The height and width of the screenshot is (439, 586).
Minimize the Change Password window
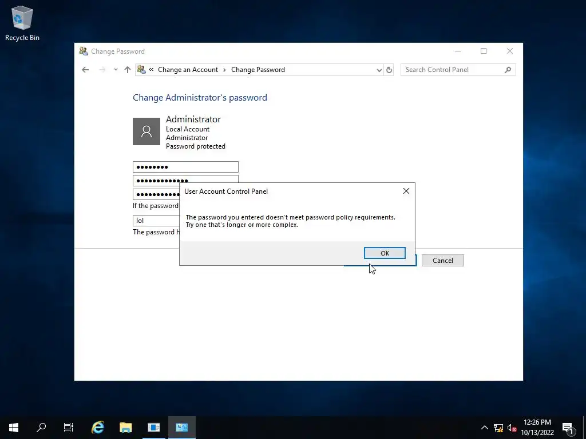click(x=458, y=51)
